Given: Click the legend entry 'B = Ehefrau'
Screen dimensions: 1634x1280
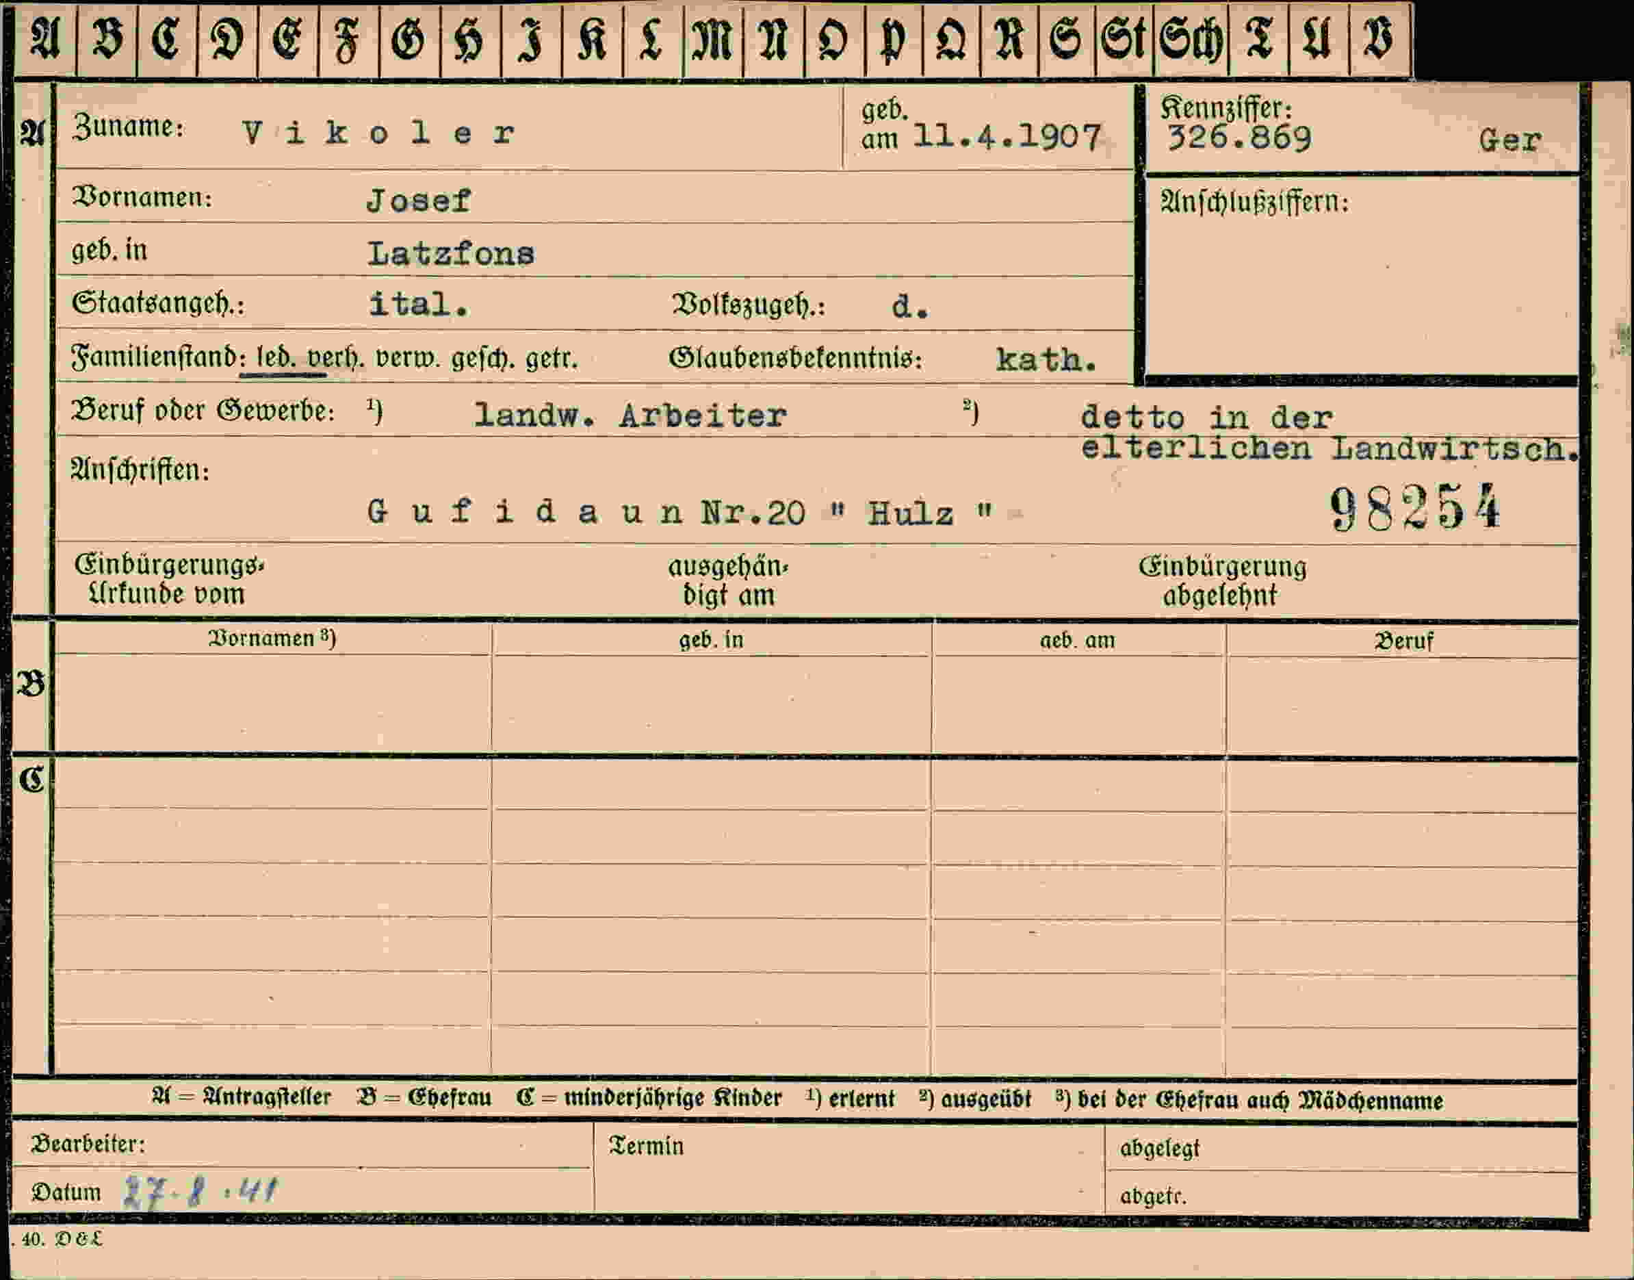Looking at the screenshot, I should pos(424,1098).
